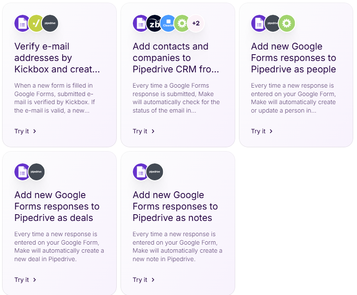357x295 pixels.
Task: Click the Kickbox icon on the first card
Action: click(36, 23)
